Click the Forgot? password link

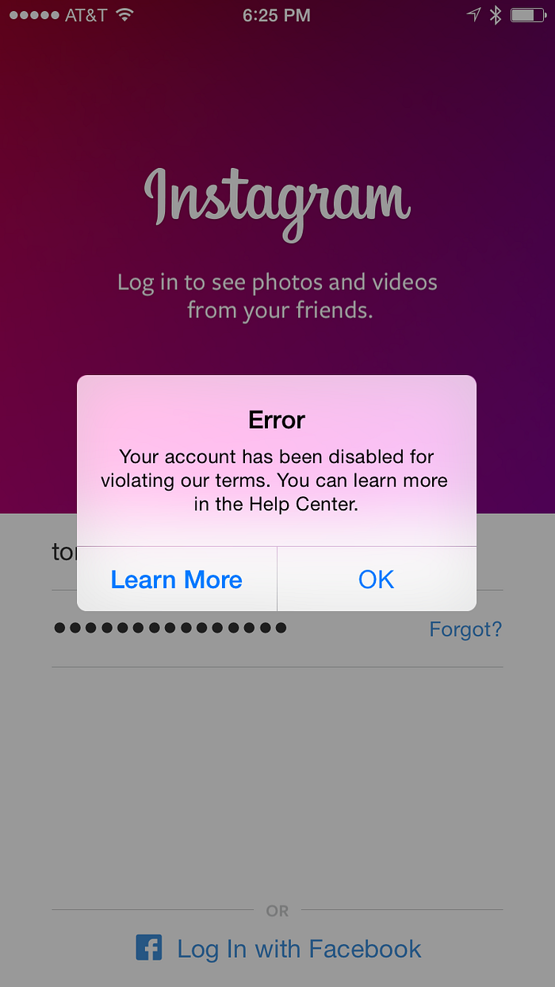[465, 629]
